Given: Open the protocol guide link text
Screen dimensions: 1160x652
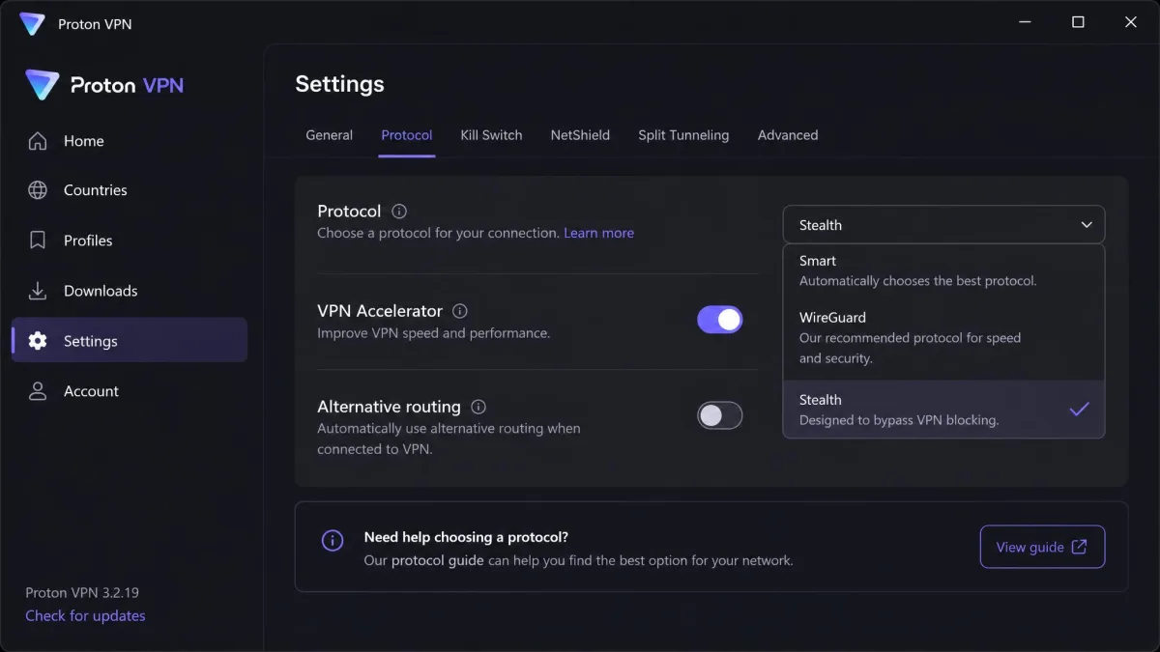Looking at the screenshot, I should tap(438, 560).
